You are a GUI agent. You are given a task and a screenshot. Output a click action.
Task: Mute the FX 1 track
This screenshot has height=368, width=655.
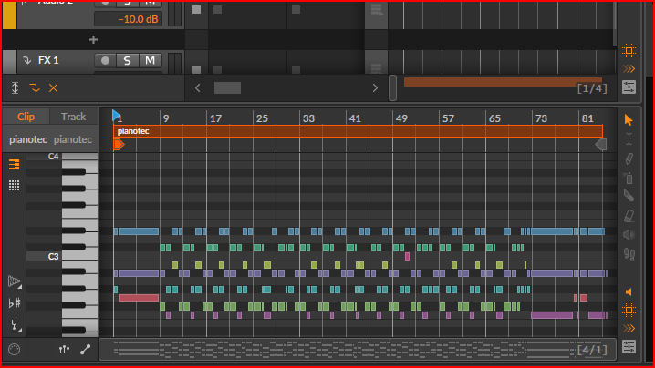coord(148,61)
